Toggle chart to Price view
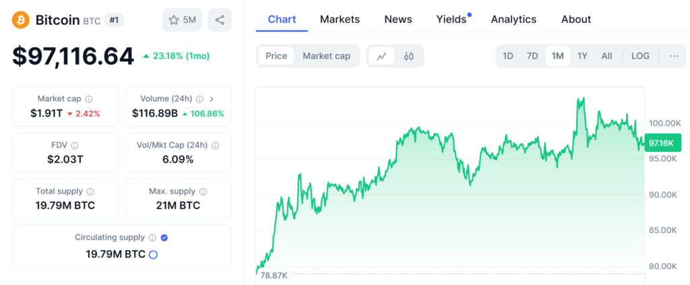This screenshot has height=285, width=690. [276, 56]
